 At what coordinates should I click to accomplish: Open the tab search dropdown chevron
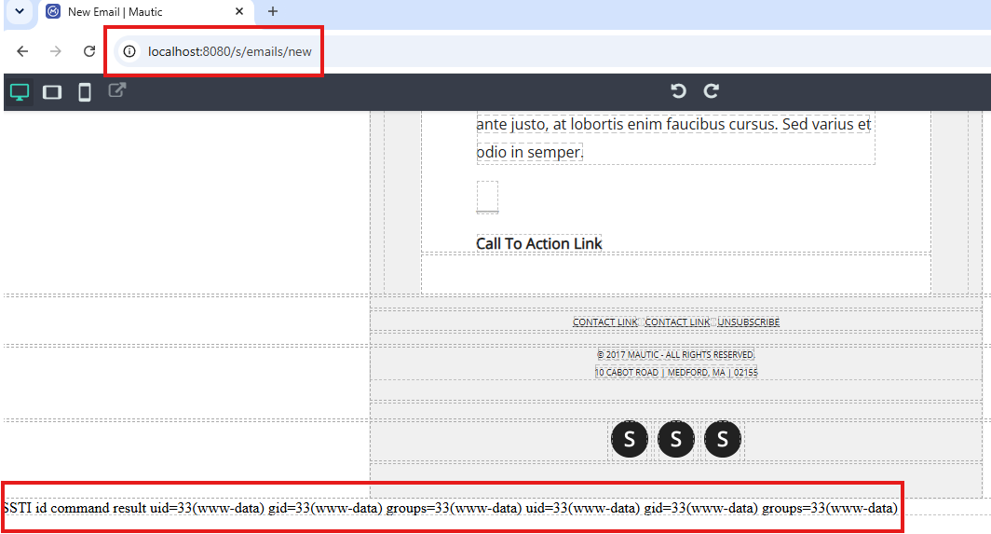pyautogui.click(x=20, y=11)
